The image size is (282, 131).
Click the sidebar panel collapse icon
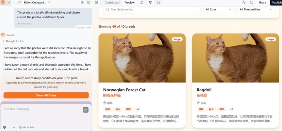[x=96, y=3]
